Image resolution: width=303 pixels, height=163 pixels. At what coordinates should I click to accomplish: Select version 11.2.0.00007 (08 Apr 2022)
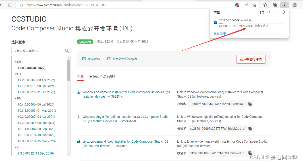[36, 80]
